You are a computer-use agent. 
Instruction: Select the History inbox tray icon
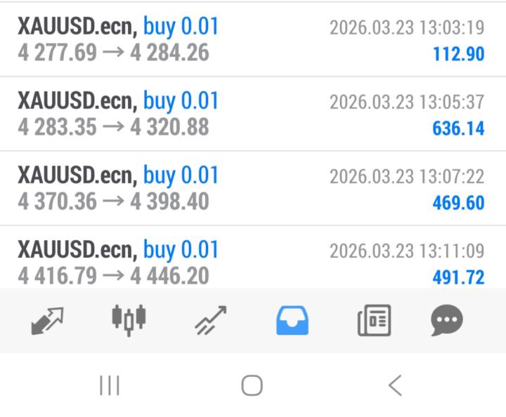(292, 320)
